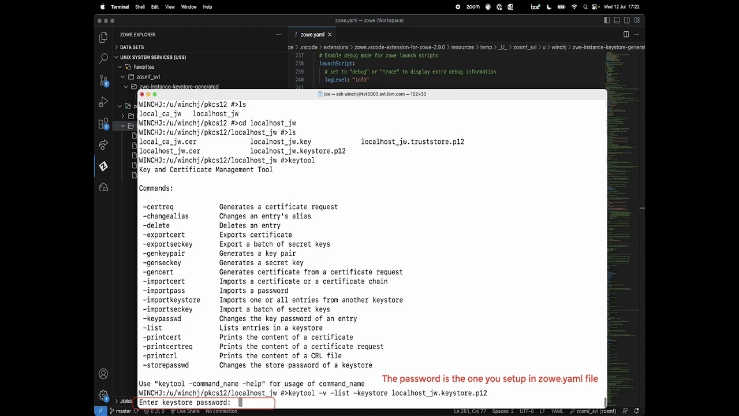Click the remote window indicator in status bar
This screenshot has width=739, height=416.
[x=100, y=411]
